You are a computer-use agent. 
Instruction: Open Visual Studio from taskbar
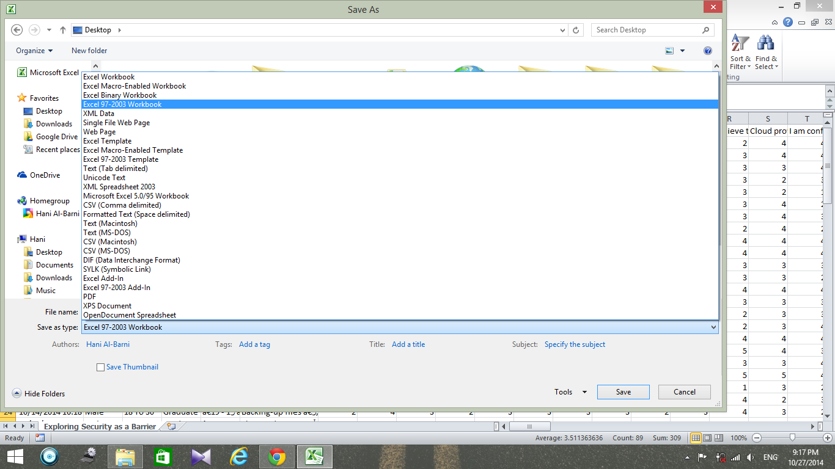click(201, 457)
